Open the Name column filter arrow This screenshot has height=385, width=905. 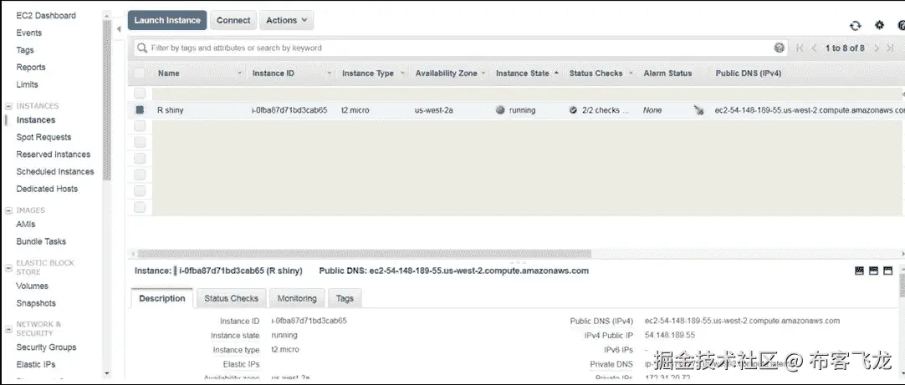coord(239,73)
